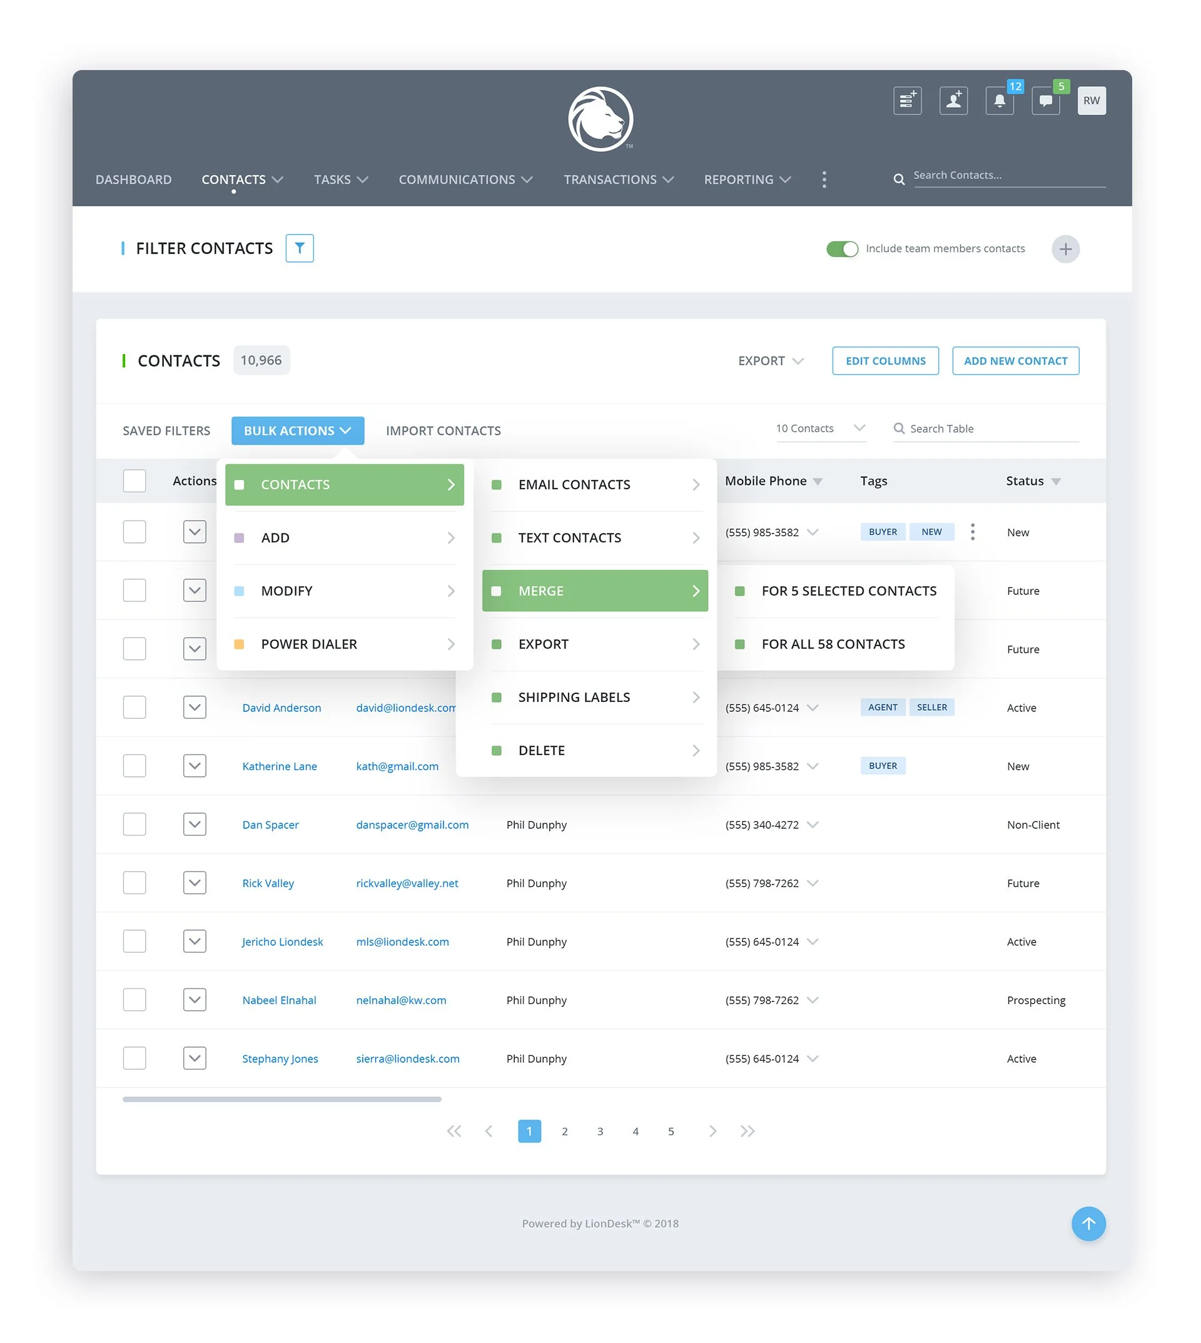Click the EDIT COLUMNS button
1201x1343 pixels.
pos(885,361)
